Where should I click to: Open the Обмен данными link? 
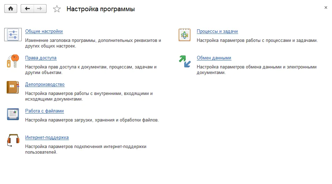tap(214, 58)
